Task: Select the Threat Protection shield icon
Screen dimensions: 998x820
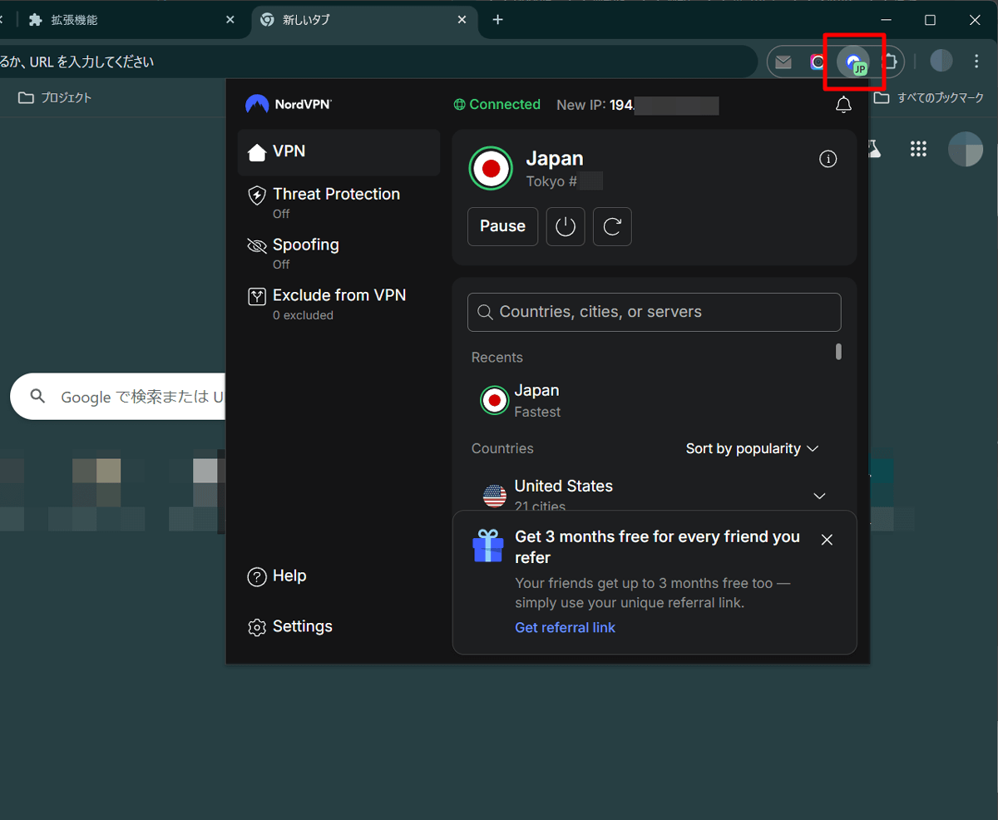Action: pos(257,195)
